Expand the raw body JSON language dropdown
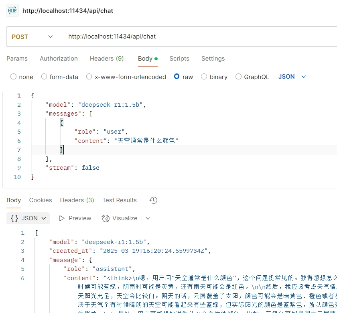Screen dimensions: 337x313 tap(292, 77)
